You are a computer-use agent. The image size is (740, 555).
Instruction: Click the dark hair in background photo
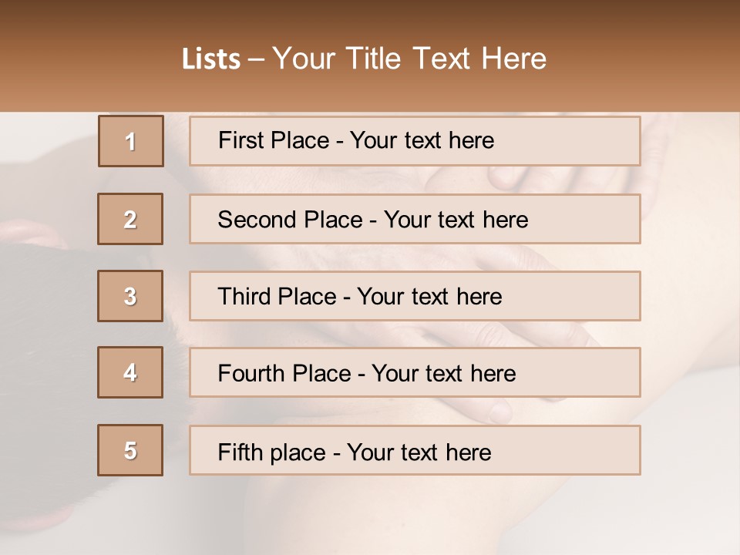(x=46, y=308)
